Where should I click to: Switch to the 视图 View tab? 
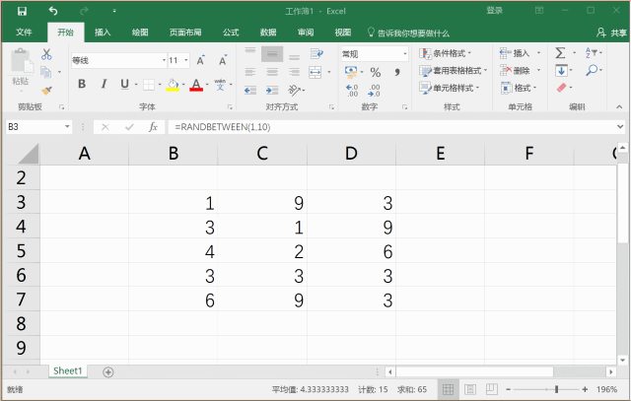pos(343,33)
